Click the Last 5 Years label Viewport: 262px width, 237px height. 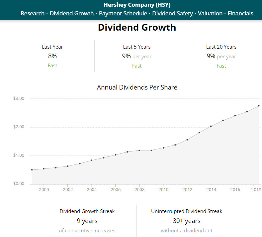point(137,47)
